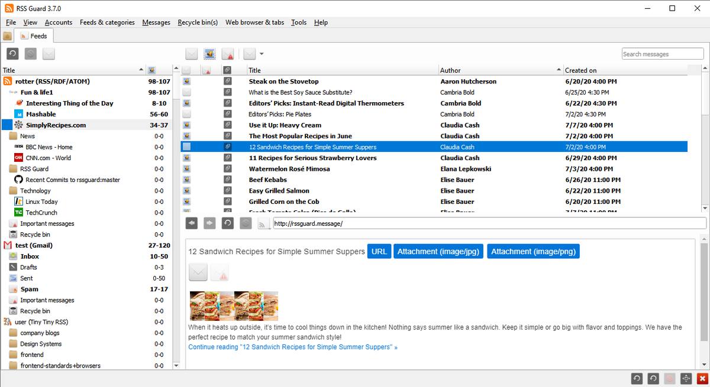Click the envelope icon under the message preview title
710x387 pixels.
198,272
